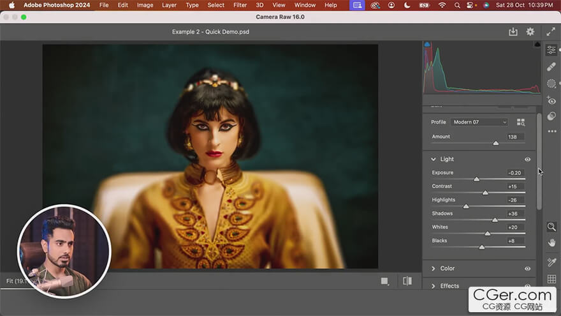Expand the Effects panel
Screen dimensions: 561x316
click(433, 286)
